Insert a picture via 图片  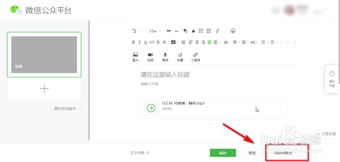point(136,57)
